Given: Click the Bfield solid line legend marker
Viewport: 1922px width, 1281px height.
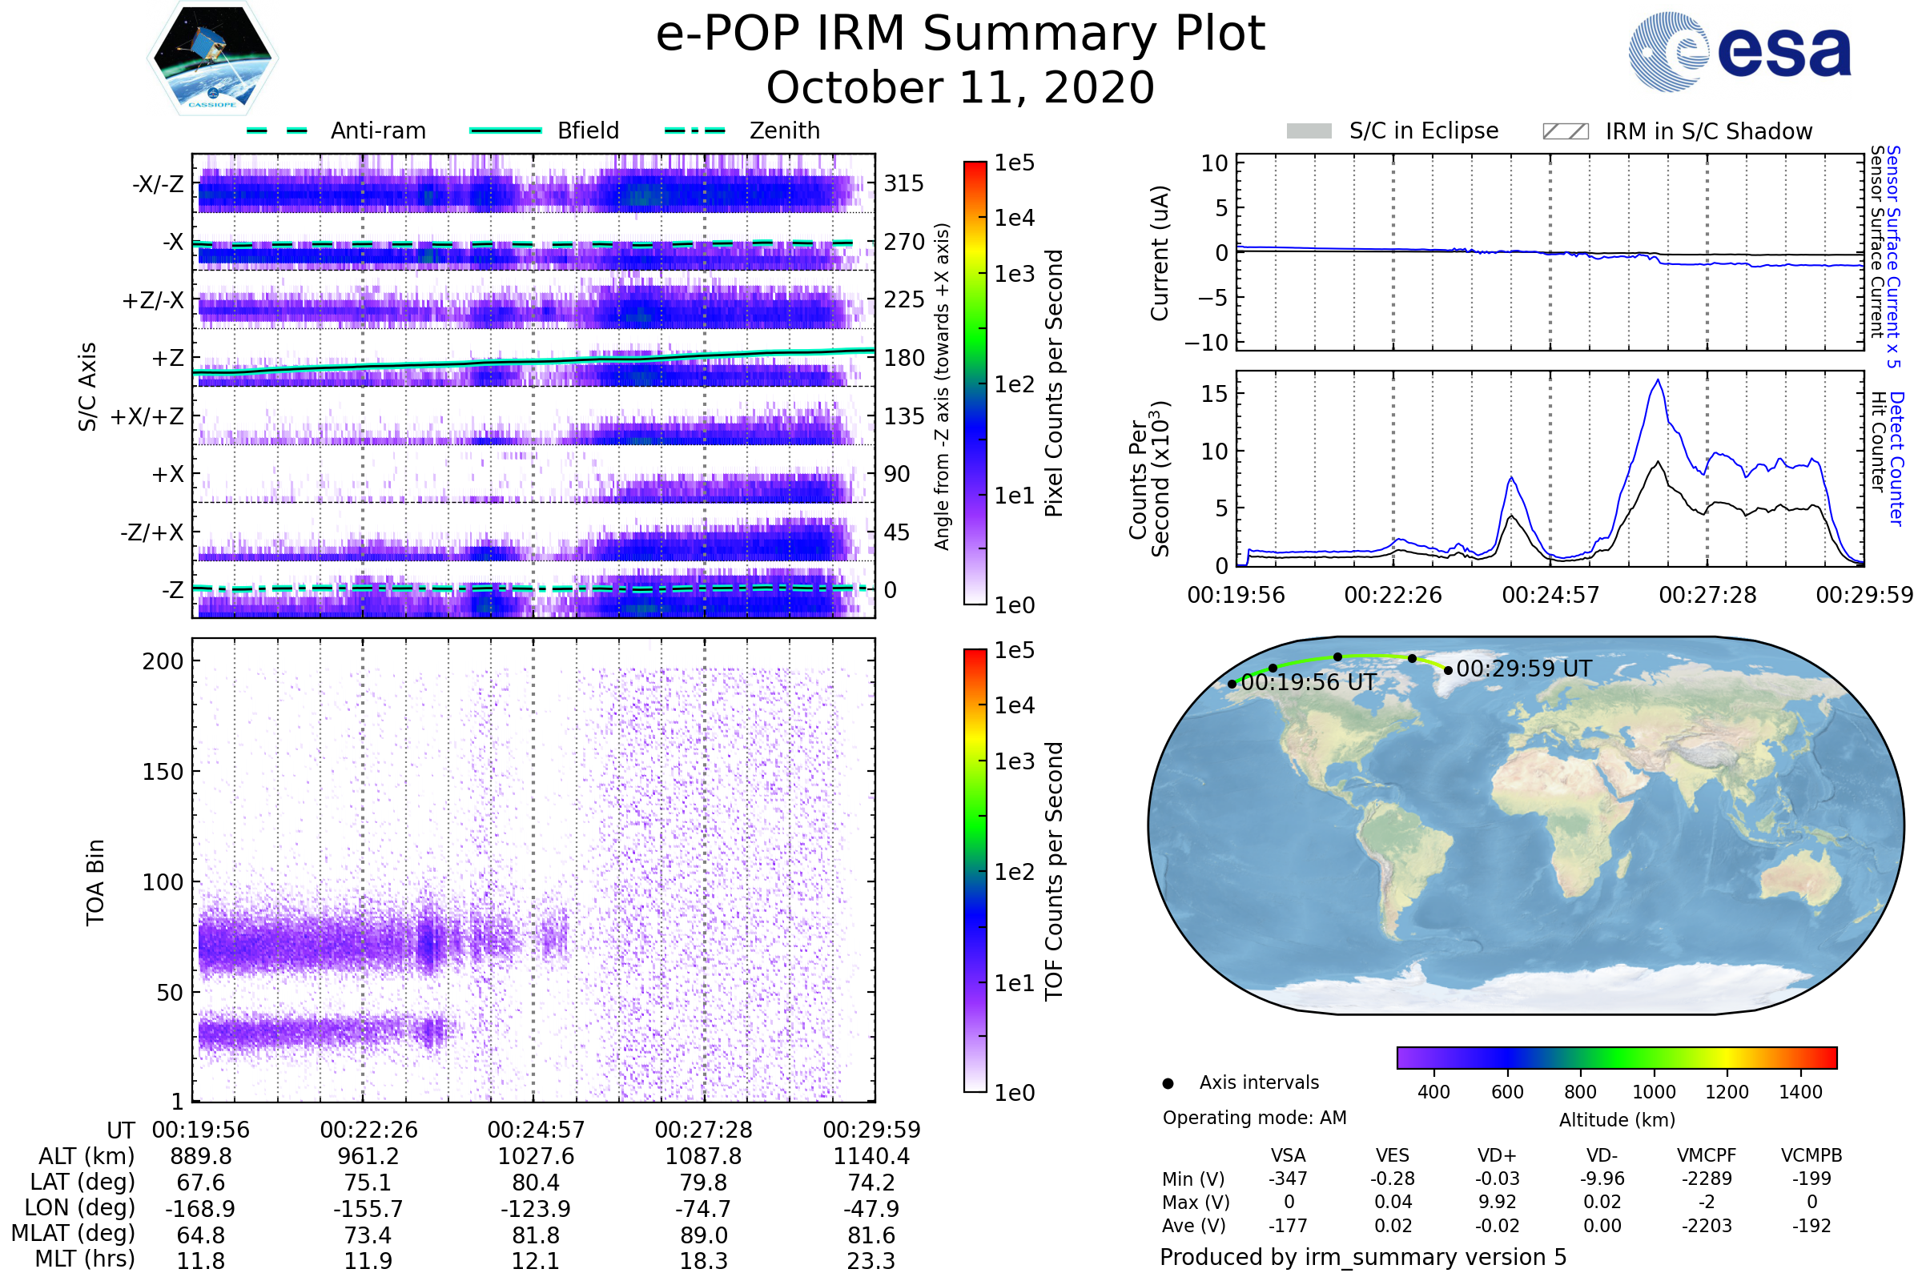Looking at the screenshot, I should click(x=505, y=131).
